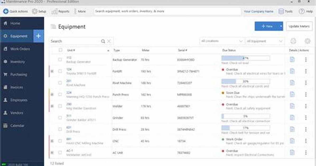Open details for Backup Generator 112
This screenshot has height=166, width=316.
point(292,59)
